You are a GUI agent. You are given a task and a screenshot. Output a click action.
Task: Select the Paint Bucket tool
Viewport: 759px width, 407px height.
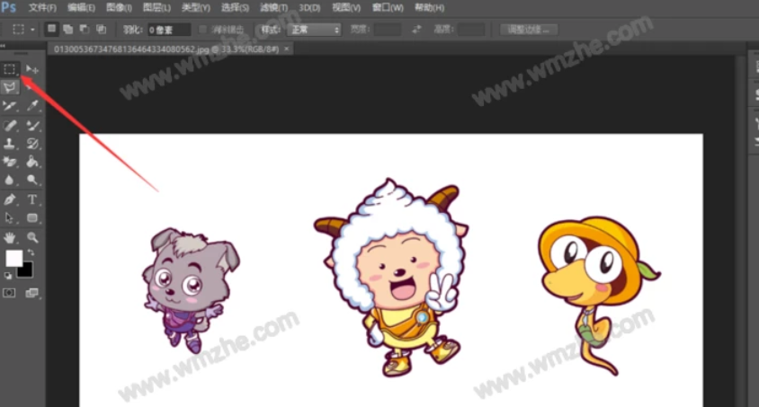32,162
